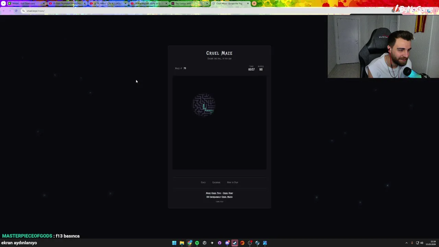Open the How to Play link
The width and height of the screenshot is (439, 247).
(233, 183)
